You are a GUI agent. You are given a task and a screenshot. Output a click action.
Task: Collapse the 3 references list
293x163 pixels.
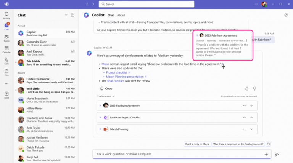(x=113, y=97)
